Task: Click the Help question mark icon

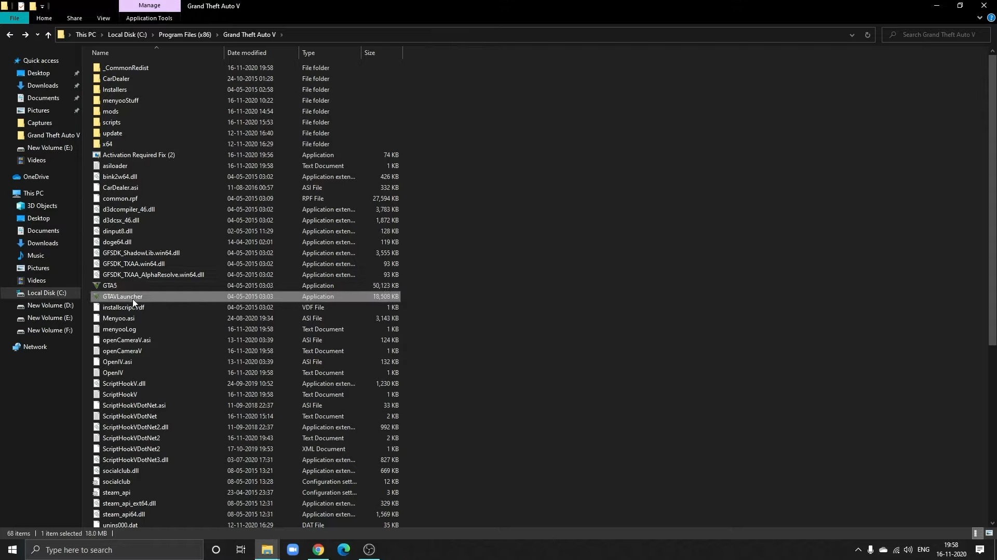Action: tap(991, 18)
